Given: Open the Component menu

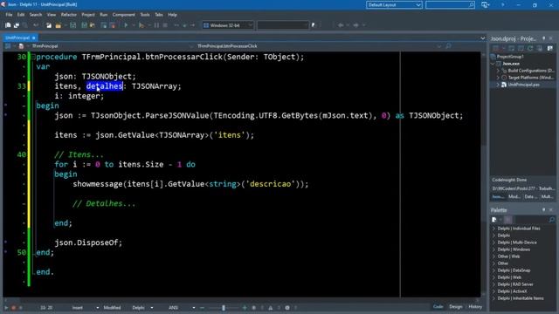Looking at the screenshot, I should [124, 15].
